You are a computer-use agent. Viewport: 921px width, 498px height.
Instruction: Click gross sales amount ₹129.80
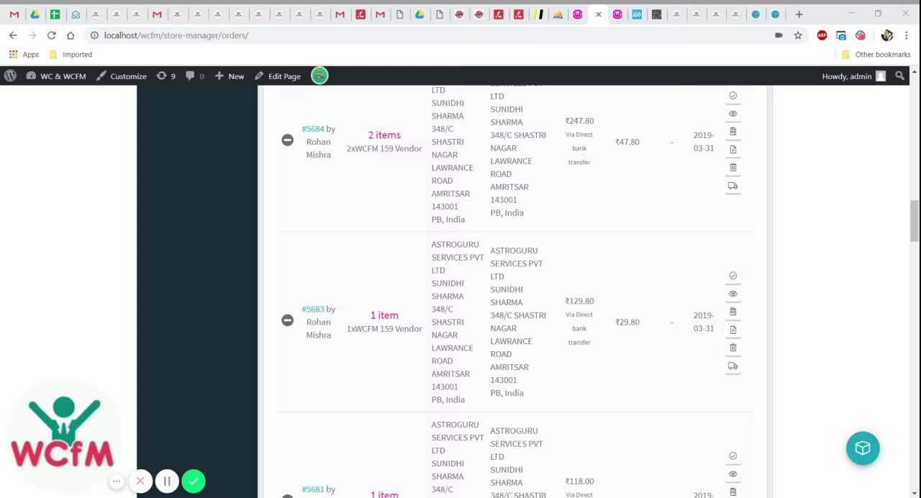(579, 301)
